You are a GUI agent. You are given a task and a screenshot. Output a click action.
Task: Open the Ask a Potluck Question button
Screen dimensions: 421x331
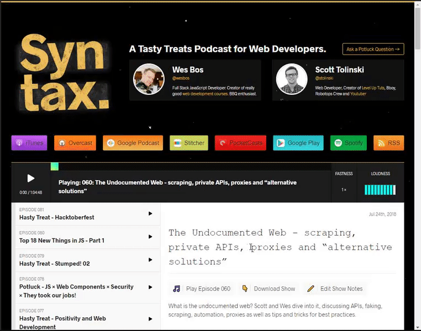(373, 49)
